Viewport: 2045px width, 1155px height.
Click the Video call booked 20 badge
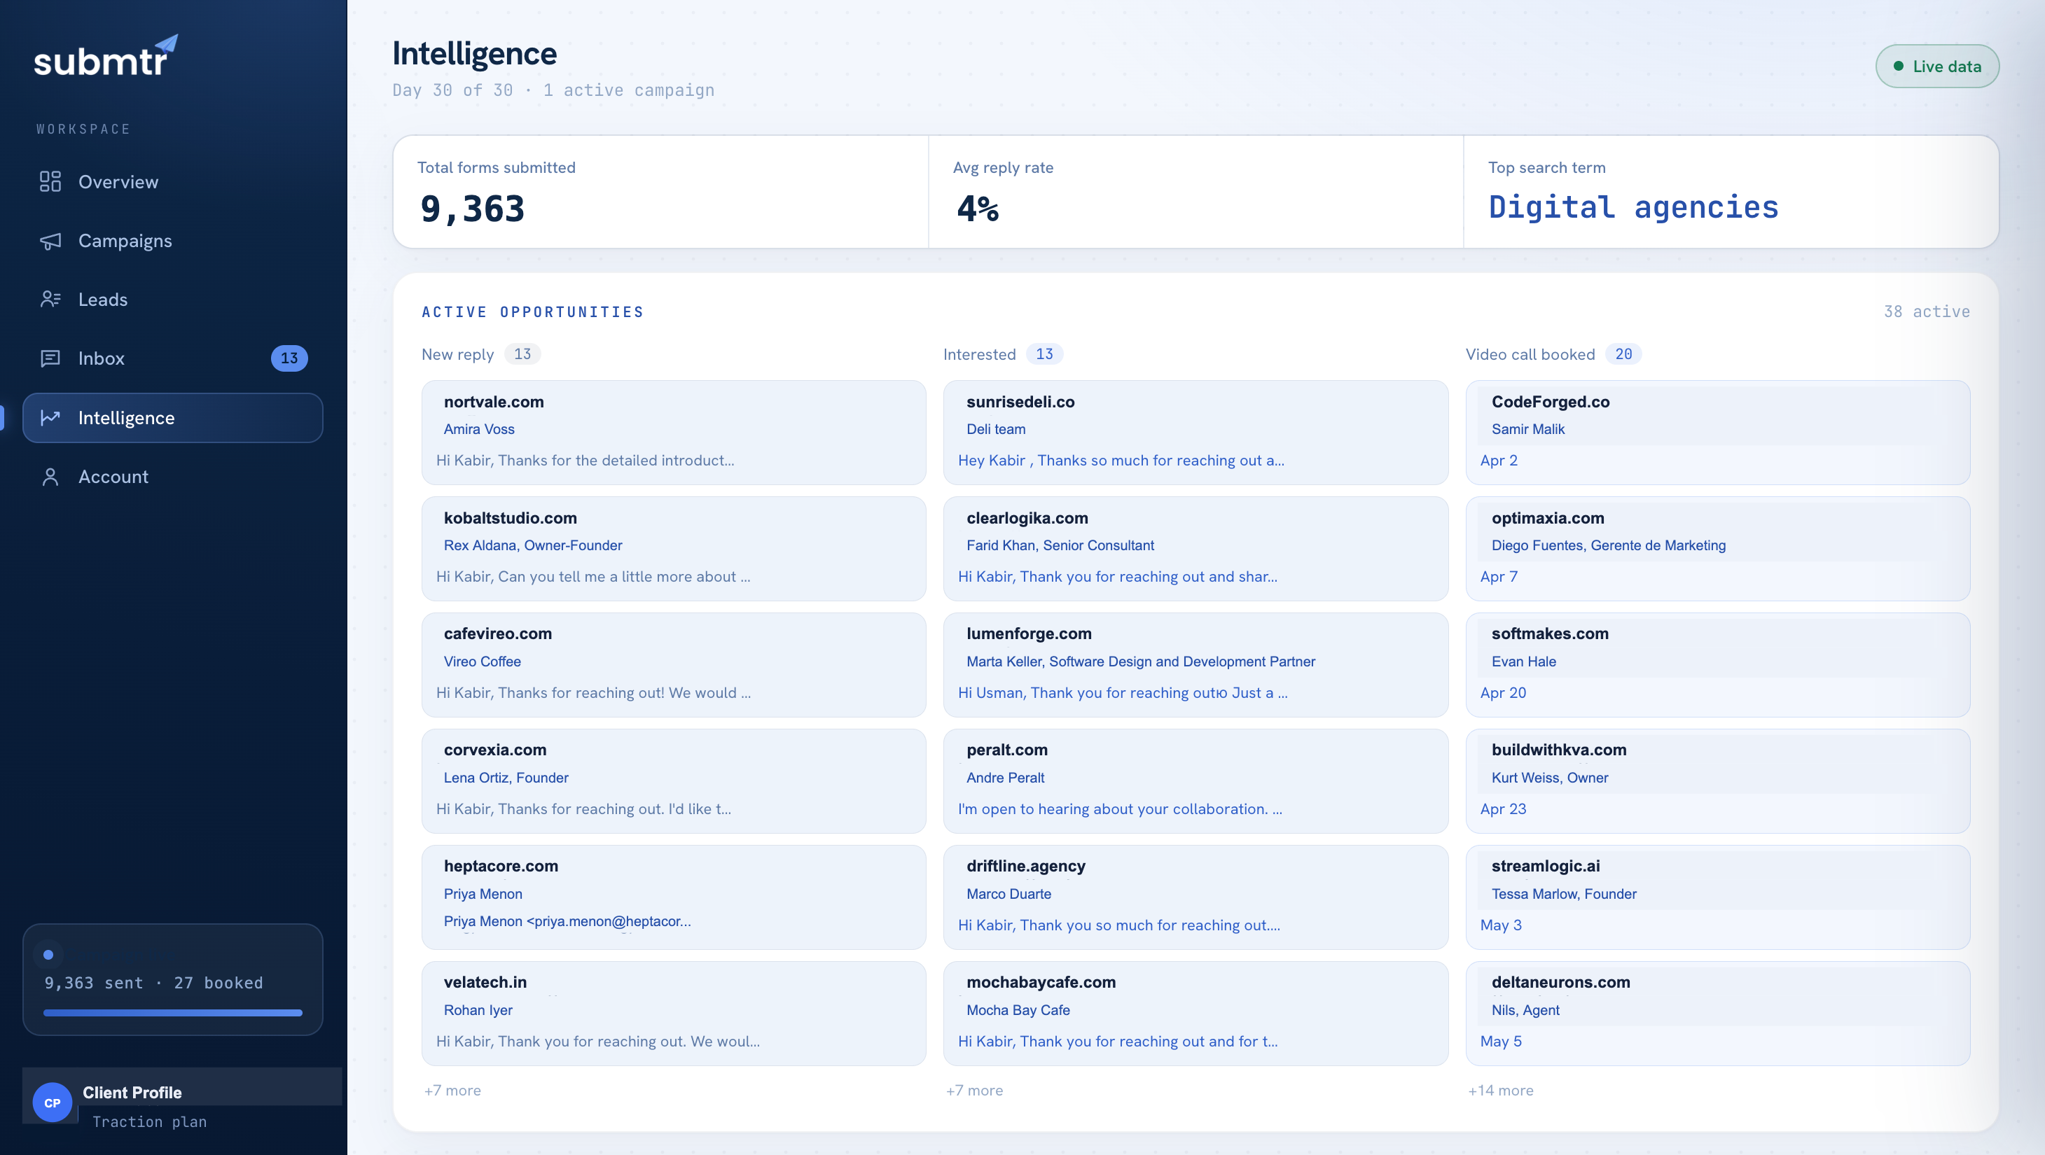pos(1623,353)
